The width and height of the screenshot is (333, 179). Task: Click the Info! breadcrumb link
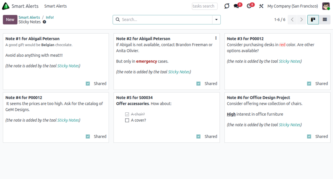pos(50,17)
